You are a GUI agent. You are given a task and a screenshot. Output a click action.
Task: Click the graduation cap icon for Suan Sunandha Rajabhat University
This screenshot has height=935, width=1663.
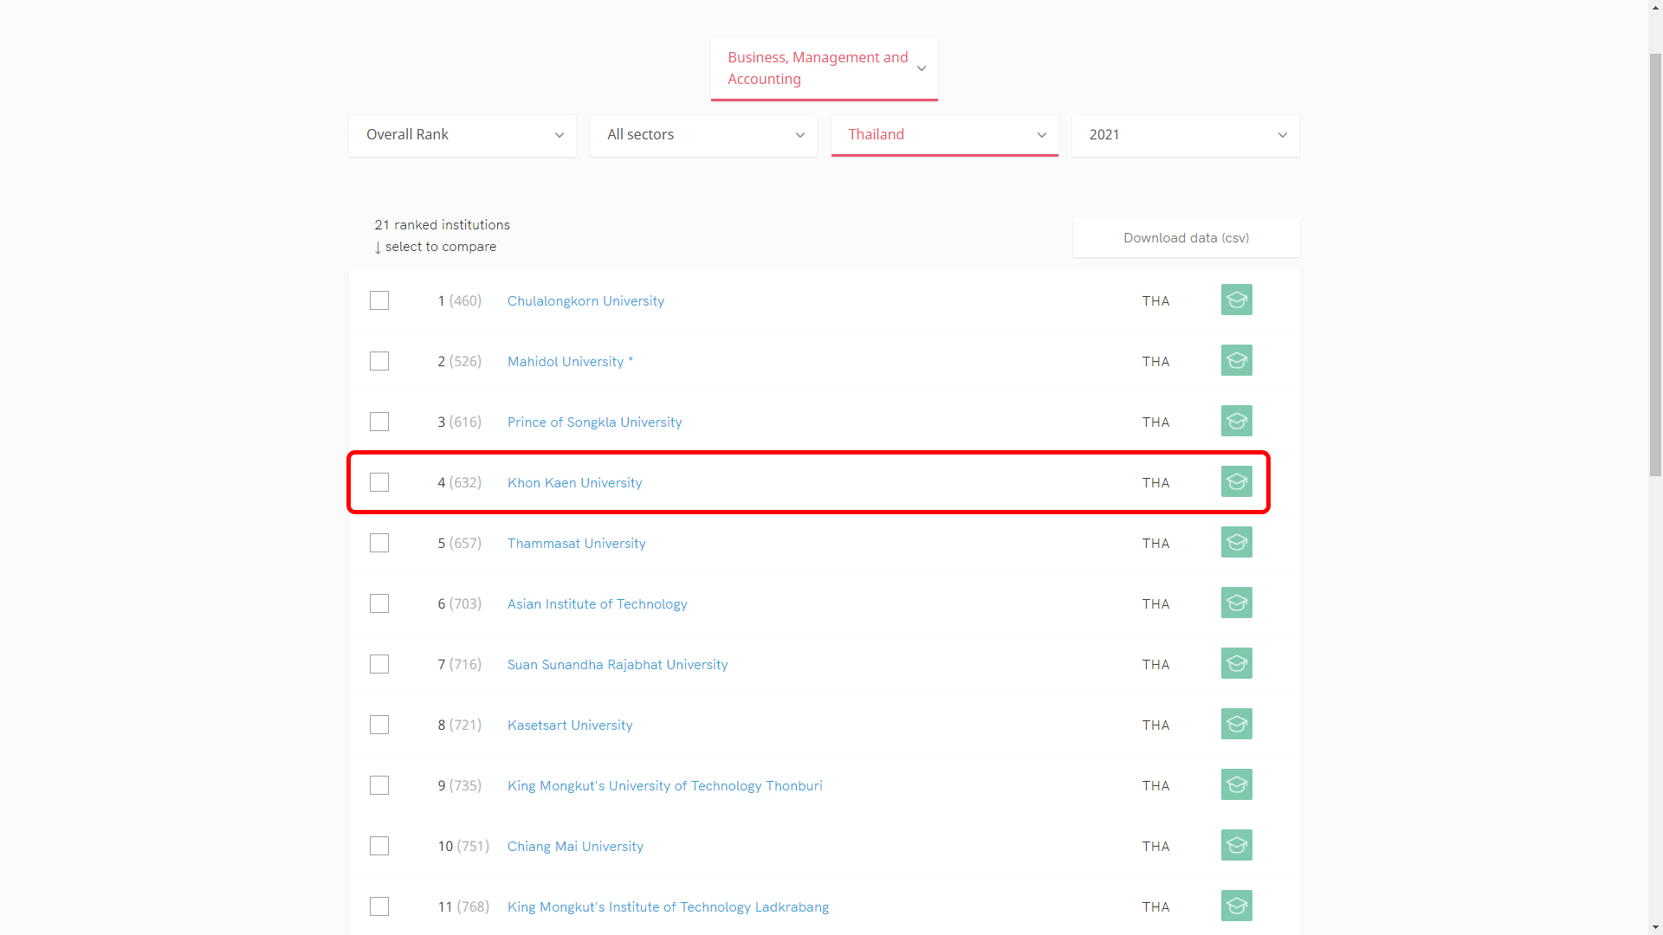coord(1236,663)
